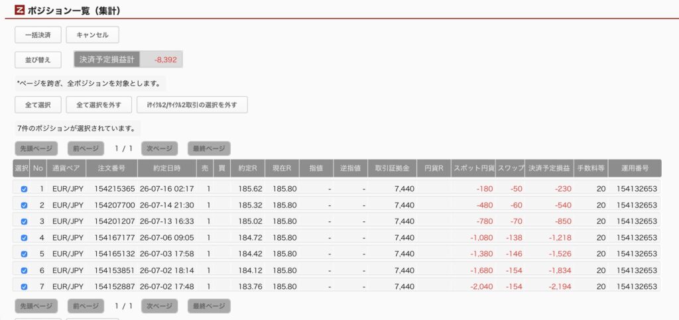Click the No column header

tap(38, 168)
